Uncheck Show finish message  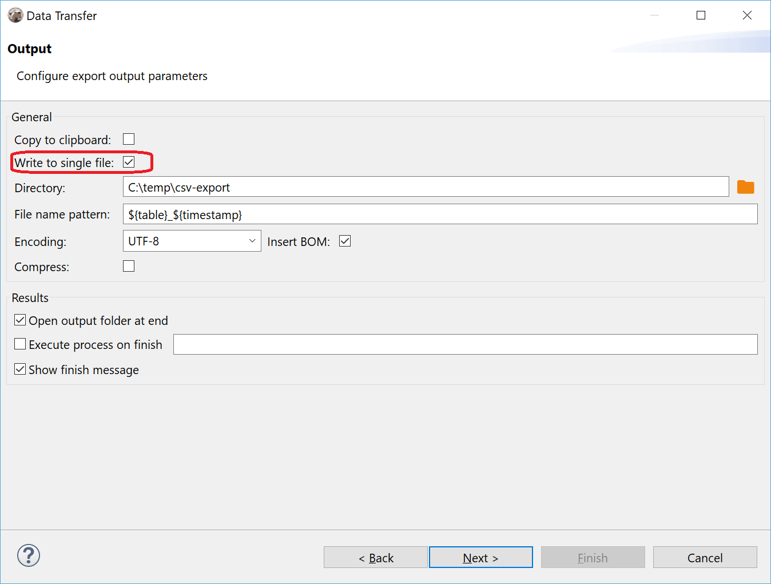point(20,368)
